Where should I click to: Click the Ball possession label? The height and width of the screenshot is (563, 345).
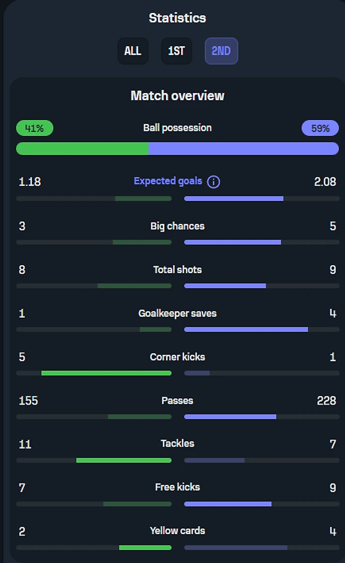pyautogui.click(x=177, y=128)
